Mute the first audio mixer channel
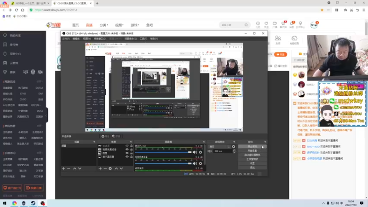Screen dimensions: 368x207 click(x=195, y=152)
